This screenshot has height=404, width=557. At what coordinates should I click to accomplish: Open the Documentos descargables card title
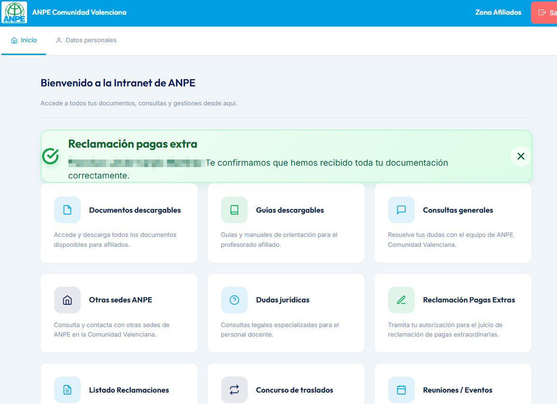135,210
